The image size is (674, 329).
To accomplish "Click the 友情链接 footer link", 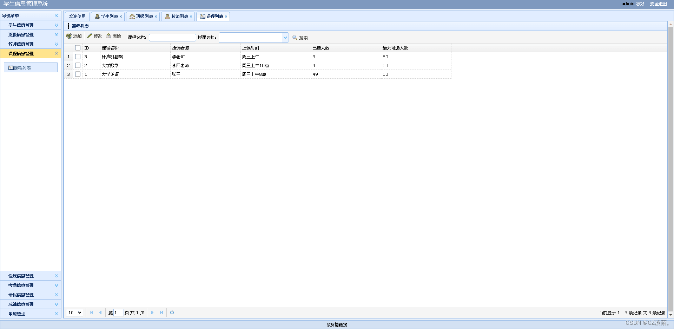I will coord(337,324).
